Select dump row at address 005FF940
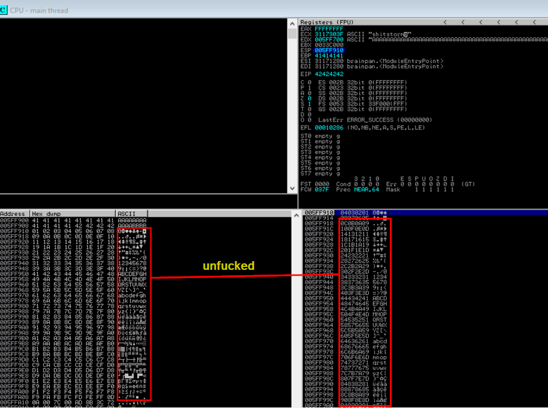This screenshot has height=408, width=548. pyautogui.click(x=73, y=263)
